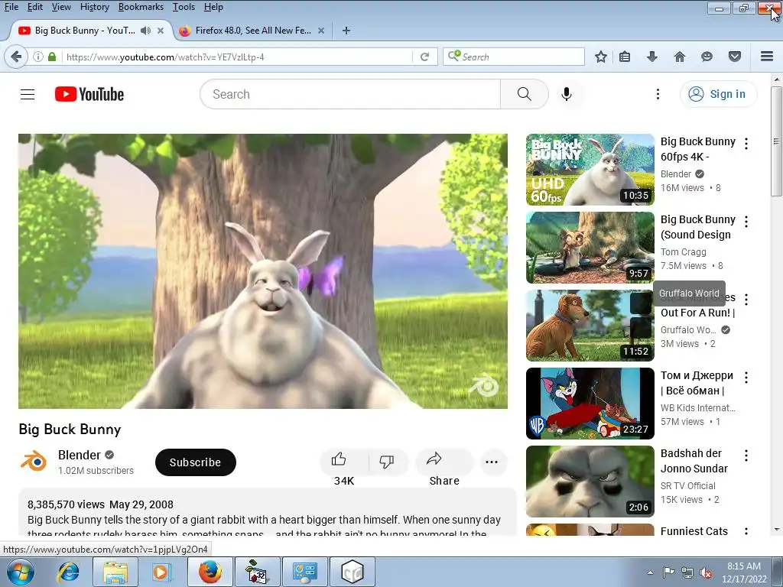Click the green padlock security icon

pos(52,57)
